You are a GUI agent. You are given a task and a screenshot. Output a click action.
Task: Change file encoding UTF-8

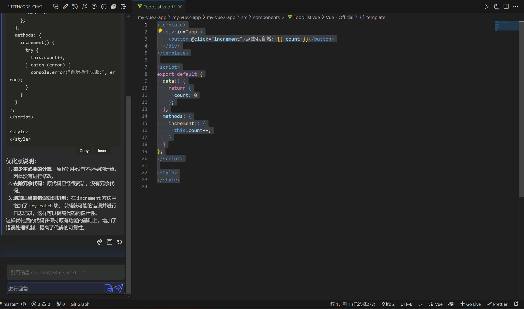point(406,304)
